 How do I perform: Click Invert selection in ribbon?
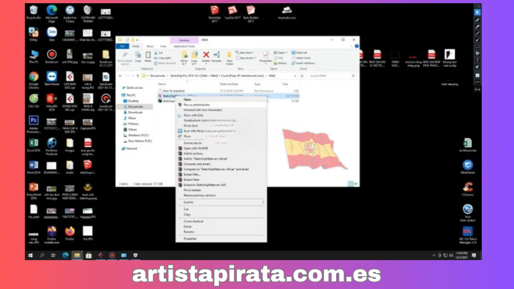coord(303,63)
